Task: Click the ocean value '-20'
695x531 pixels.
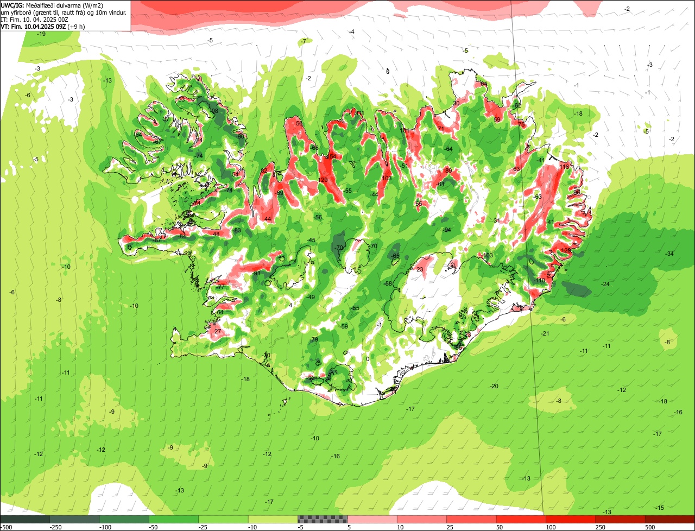Action: click(x=494, y=386)
